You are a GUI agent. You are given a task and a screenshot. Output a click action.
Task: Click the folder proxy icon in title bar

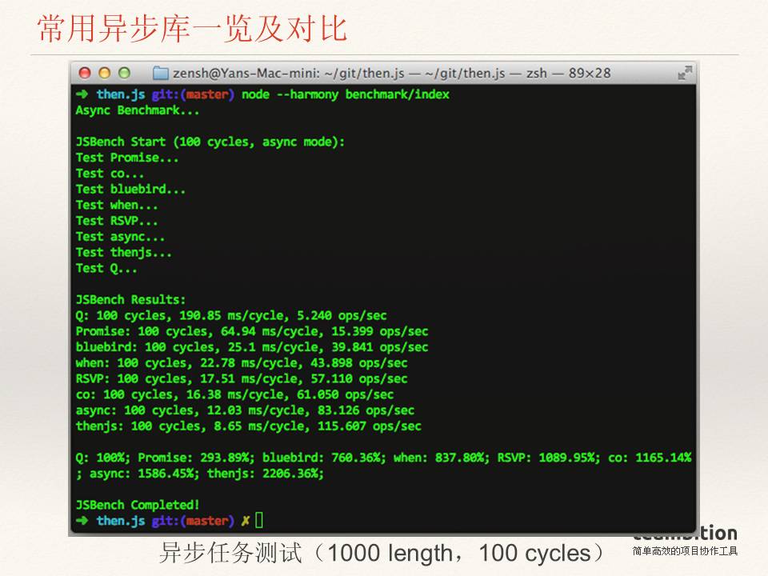(161, 74)
